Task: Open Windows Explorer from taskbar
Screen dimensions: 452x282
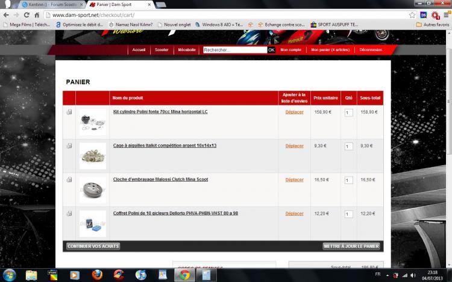Action: [31, 275]
